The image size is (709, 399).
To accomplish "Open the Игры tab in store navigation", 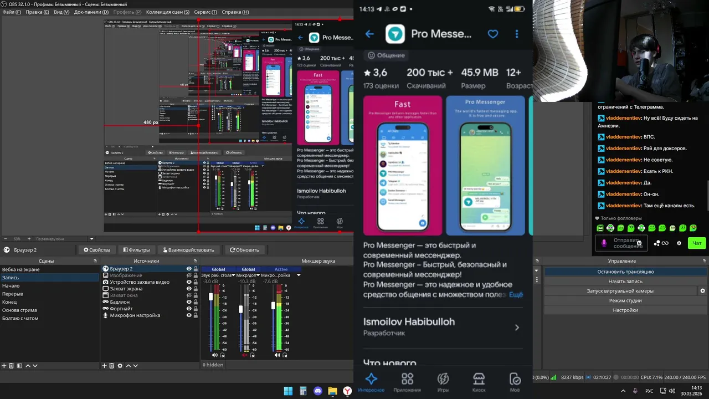I will pos(443,382).
